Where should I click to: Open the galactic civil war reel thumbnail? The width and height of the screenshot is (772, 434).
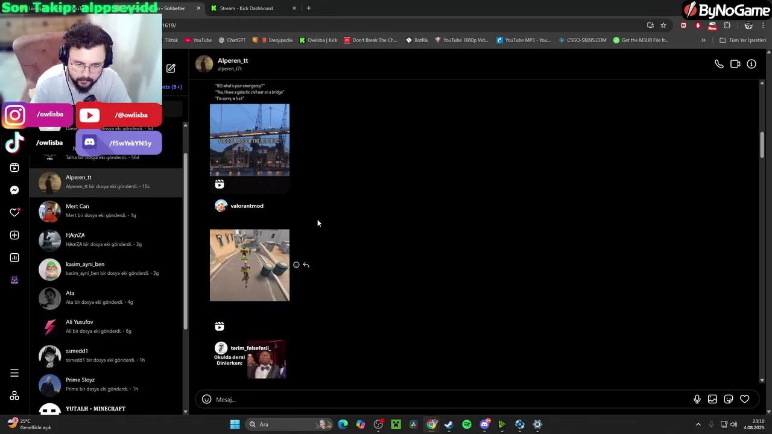(250, 140)
